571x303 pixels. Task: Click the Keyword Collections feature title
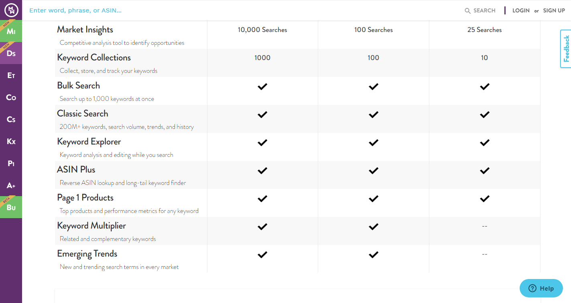click(x=94, y=58)
